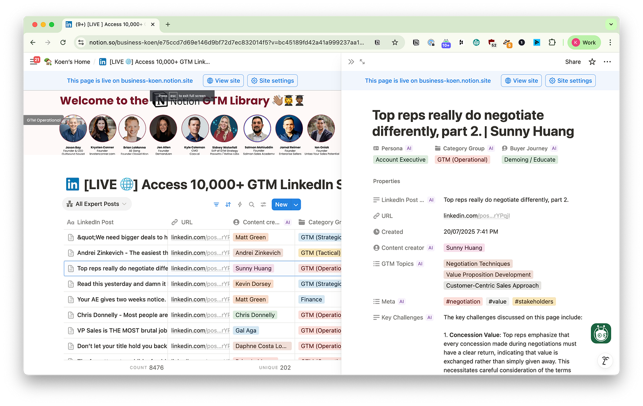The height and width of the screenshot is (406, 643).
Task: Click the Gal Aga creator tag
Action: click(x=246, y=330)
